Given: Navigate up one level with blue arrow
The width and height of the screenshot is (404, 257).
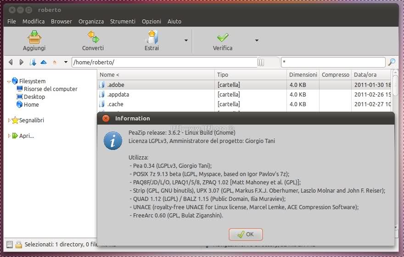Looking at the screenshot, I should (44, 62).
